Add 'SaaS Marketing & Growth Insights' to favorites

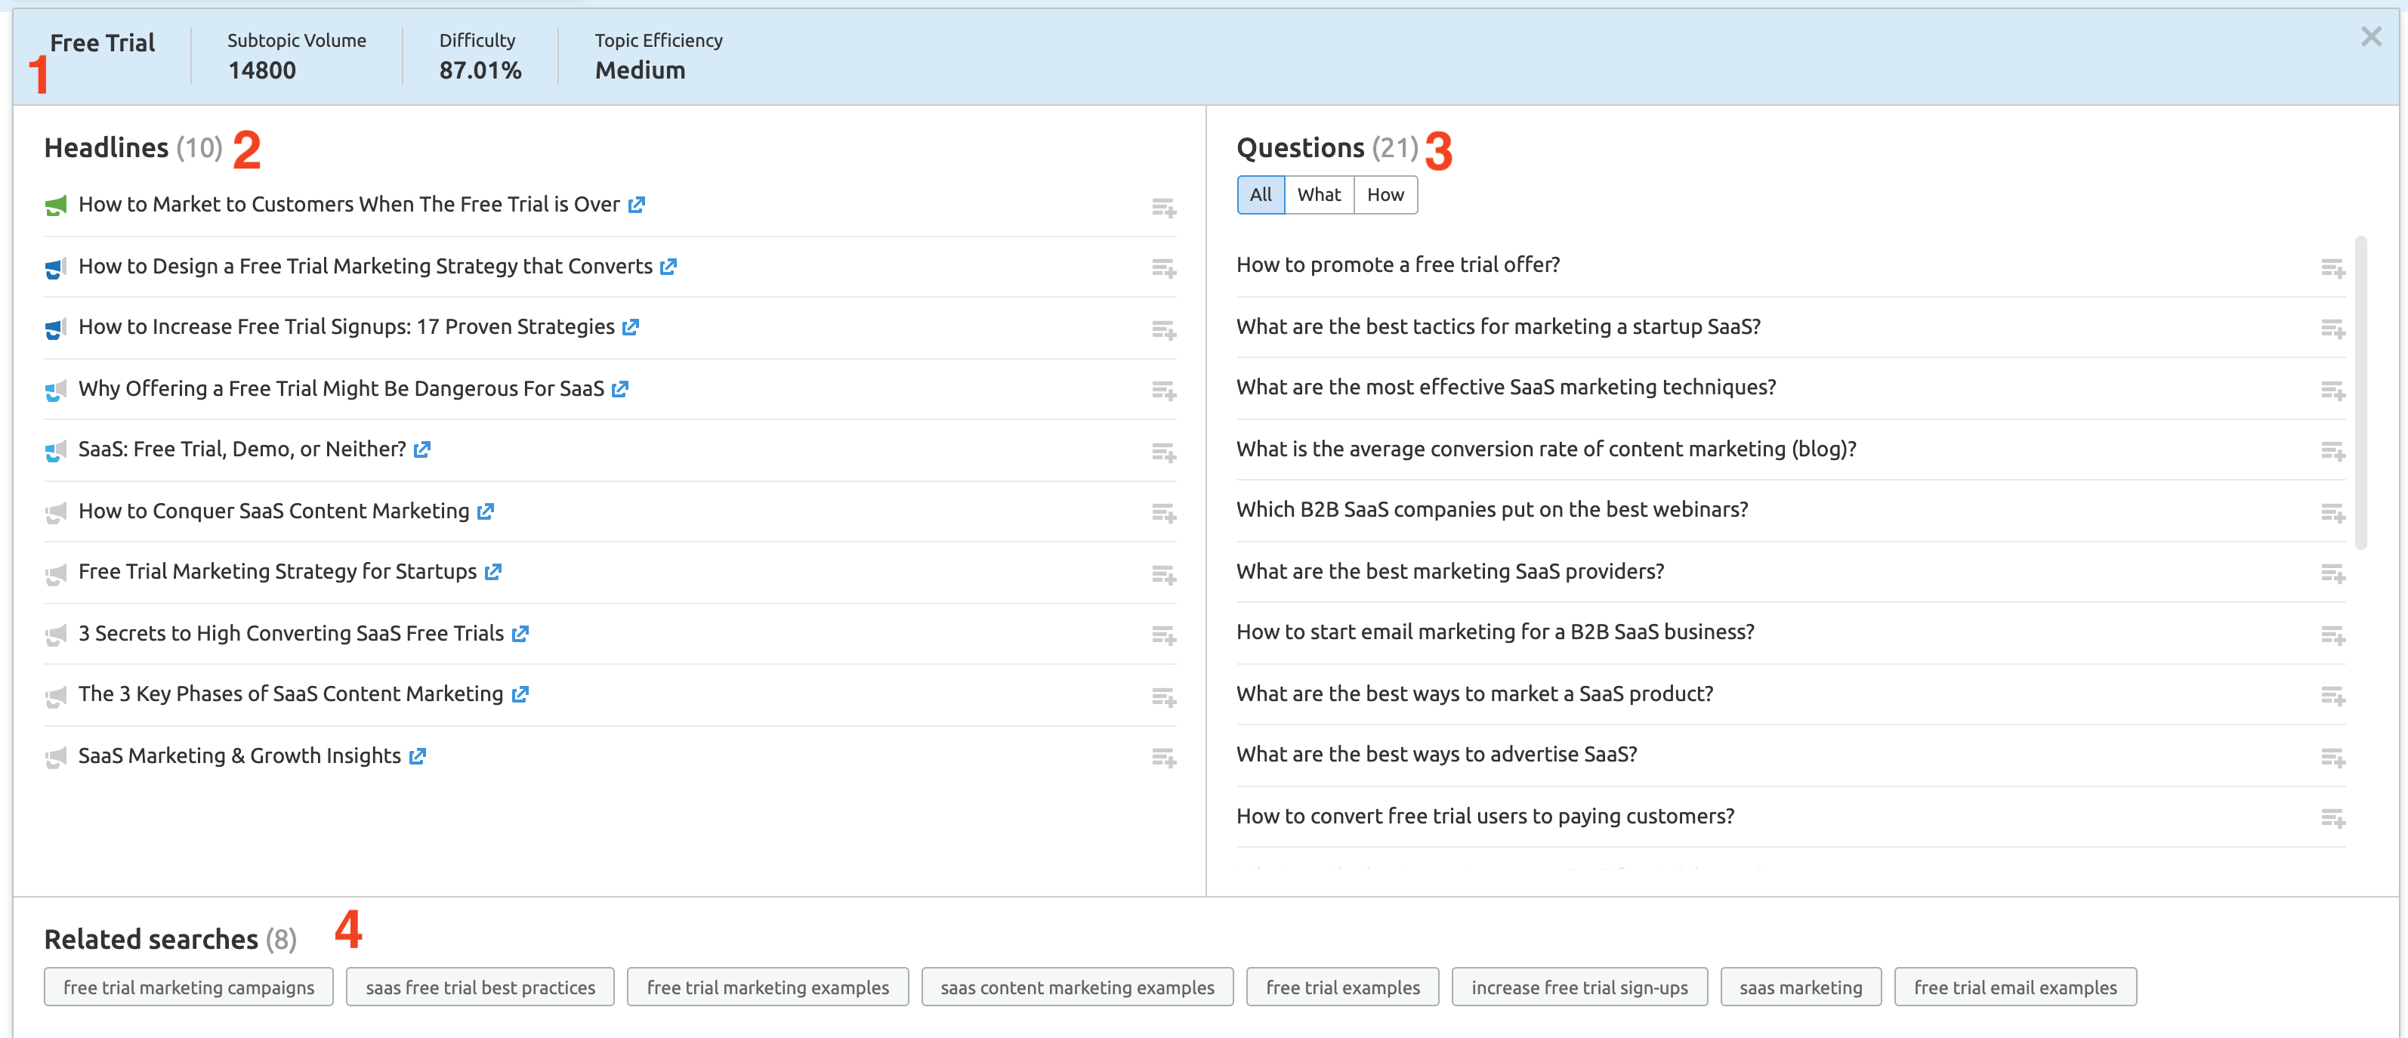(1163, 758)
